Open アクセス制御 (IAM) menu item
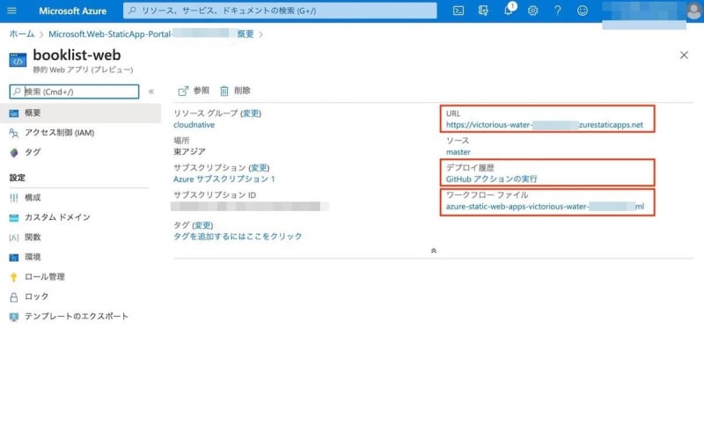Image resolution: width=704 pixels, height=432 pixels. click(81, 133)
